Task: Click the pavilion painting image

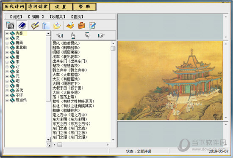Action: (x=170, y=81)
